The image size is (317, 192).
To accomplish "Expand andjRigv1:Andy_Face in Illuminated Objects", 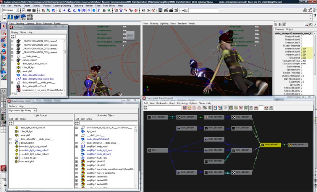I will pyautogui.click(x=76, y=158).
